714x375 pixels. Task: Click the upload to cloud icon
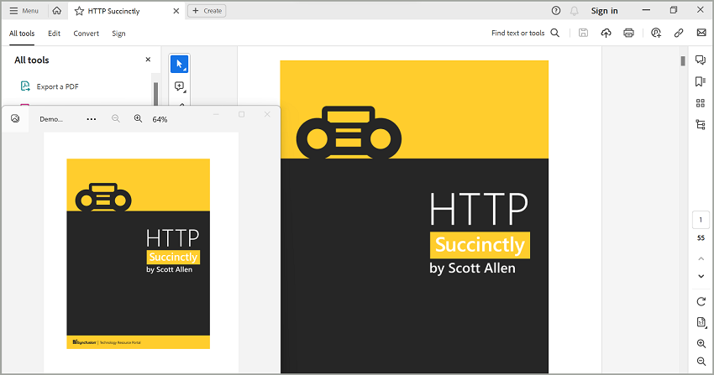click(606, 33)
